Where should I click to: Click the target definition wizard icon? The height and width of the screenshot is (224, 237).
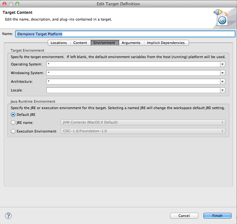coord(221,17)
